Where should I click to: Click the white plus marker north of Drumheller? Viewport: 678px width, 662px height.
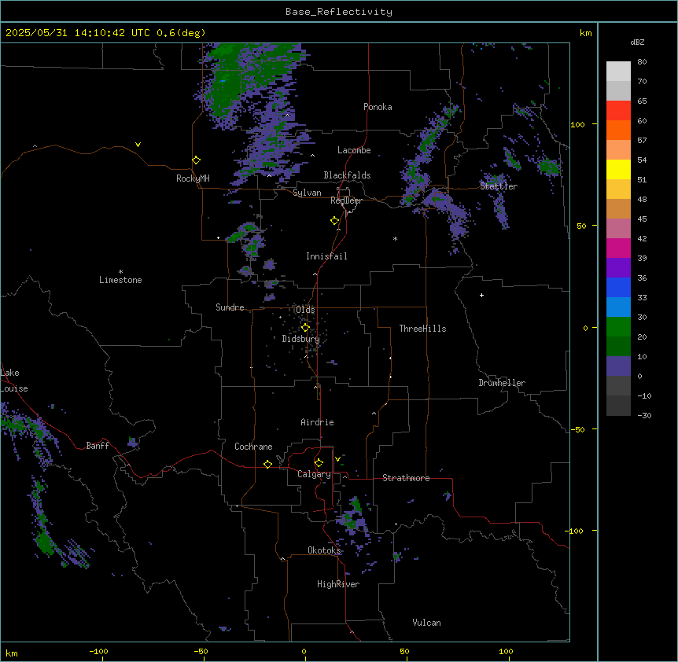click(x=481, y=295)
